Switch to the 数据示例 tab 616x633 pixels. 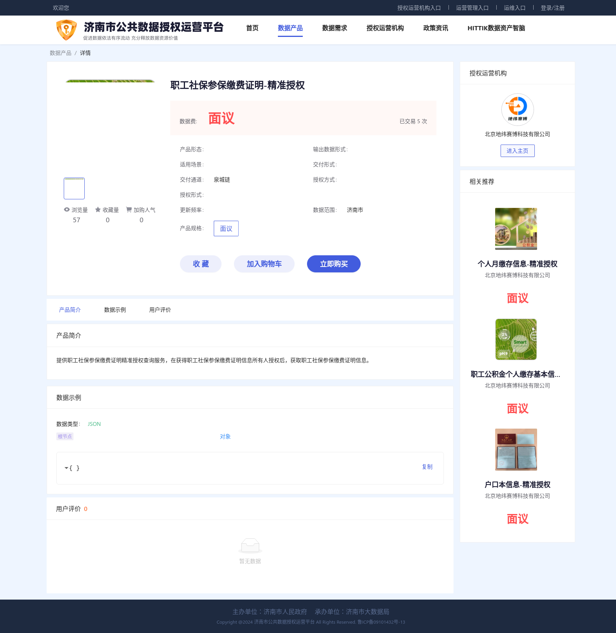point(115,310)
